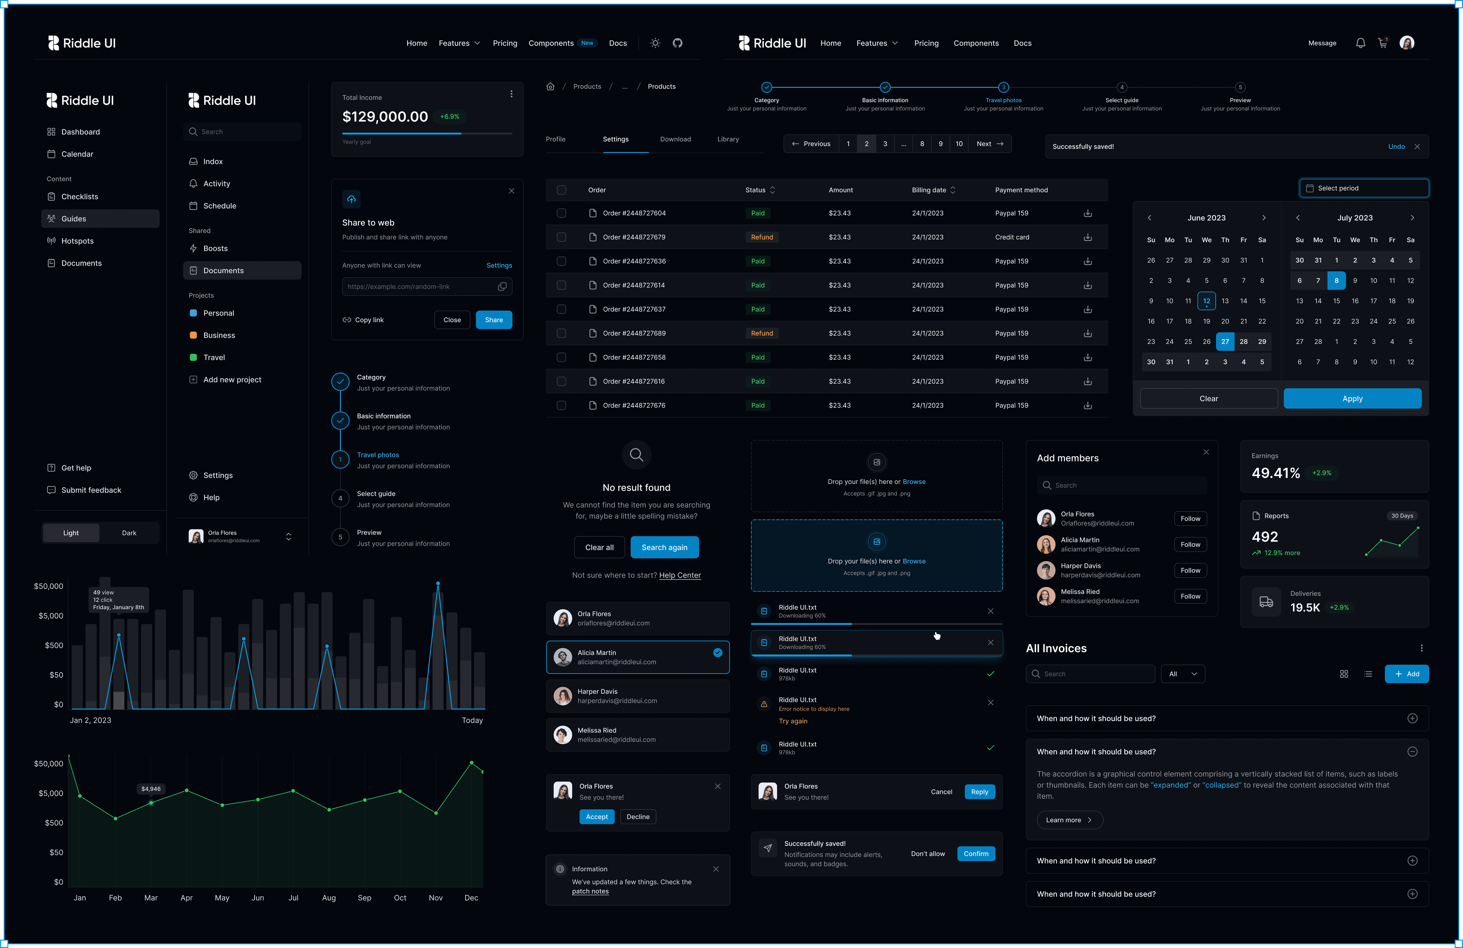The image size is (1463, 948).
Task: Open Docs in right navigation bar
Action: 1022,44
